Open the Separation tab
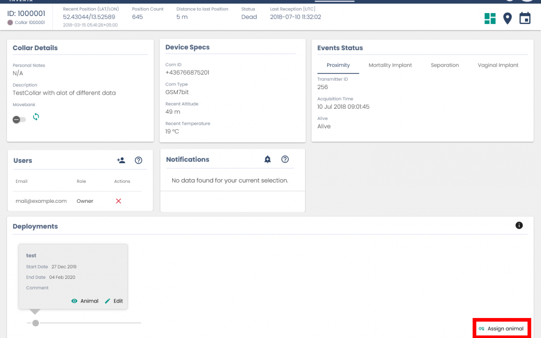The height and width of the screenshot is (338, 541). [x=444, y=65]
